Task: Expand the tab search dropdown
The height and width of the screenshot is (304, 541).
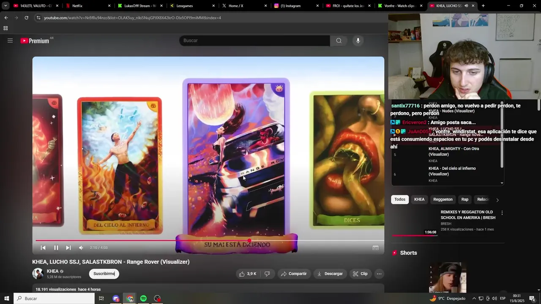Action: pos(5,5)
